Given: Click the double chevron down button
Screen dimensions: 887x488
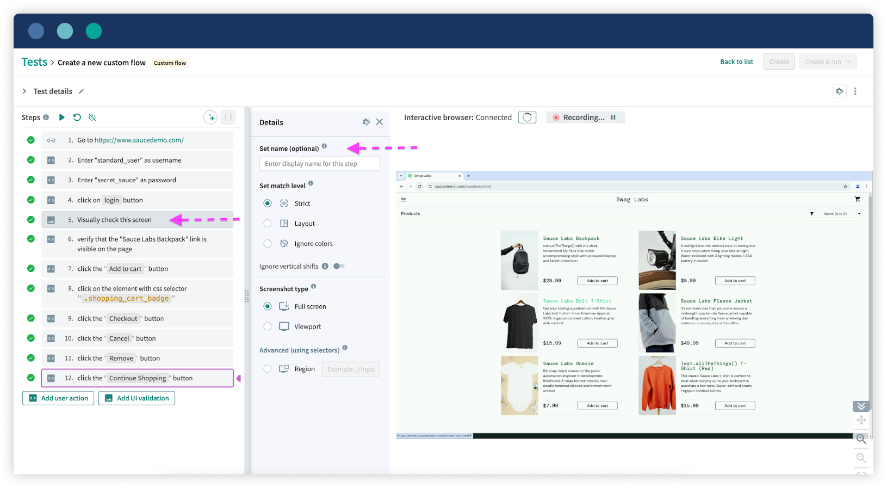Looking at the screenshot, I should click(x=861, y=406).
